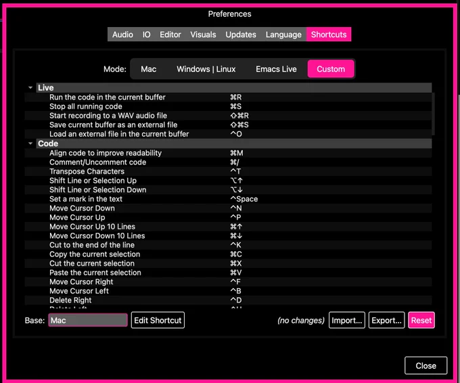The width and height of the screenshot is (460, 383).
Task: Select the Live group header row
Action: [234, 88]
